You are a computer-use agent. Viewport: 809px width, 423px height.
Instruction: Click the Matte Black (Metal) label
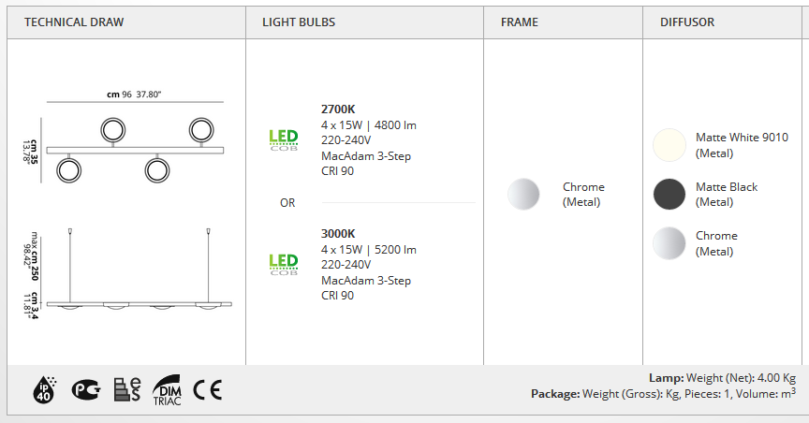coord(727,195)
